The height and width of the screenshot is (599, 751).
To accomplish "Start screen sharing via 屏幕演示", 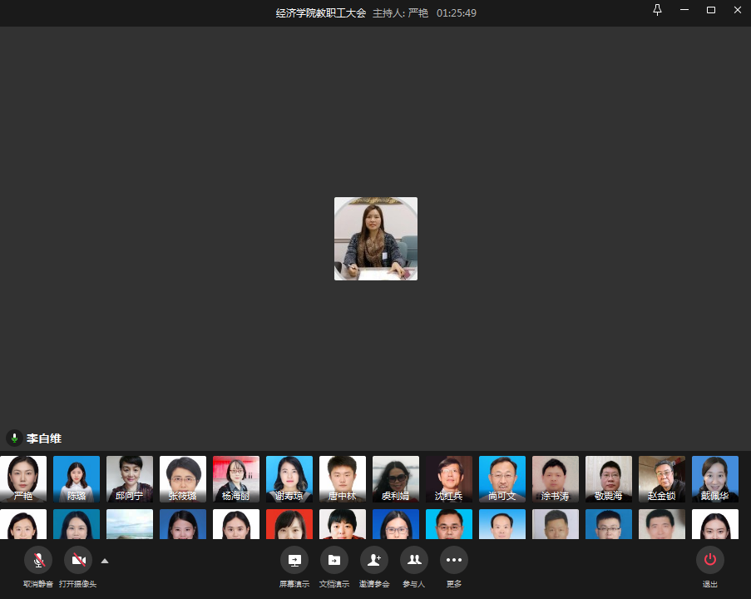I will [x=294, y=561].
